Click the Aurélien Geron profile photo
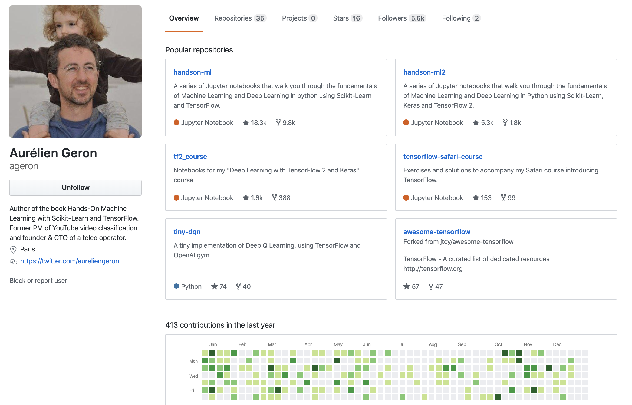 pyautogui.click(x=75, y=72)
